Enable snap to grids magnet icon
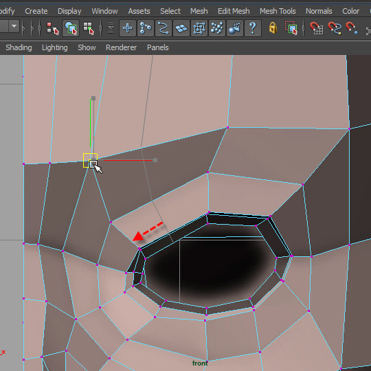Viewport: 371px width, 371px height. (316, 28)
